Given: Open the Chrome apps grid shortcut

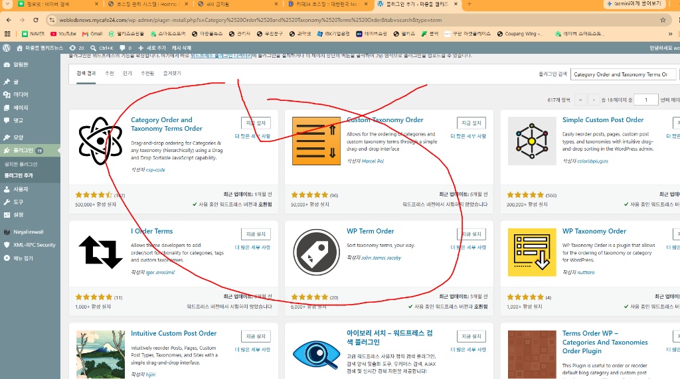Looking at the screenshot, I should pyautogui.click(x=7, y=33).
